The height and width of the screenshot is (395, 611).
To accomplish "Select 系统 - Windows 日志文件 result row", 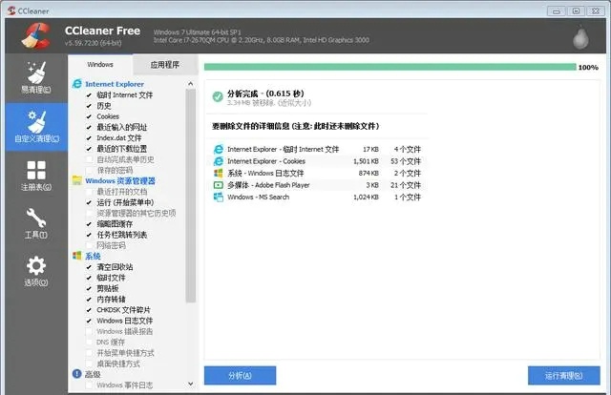I will [x=317, y=173].
